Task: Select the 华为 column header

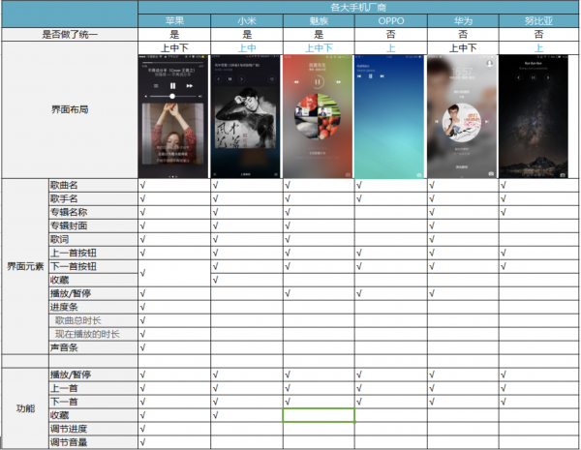Action: tap(463, 20)
